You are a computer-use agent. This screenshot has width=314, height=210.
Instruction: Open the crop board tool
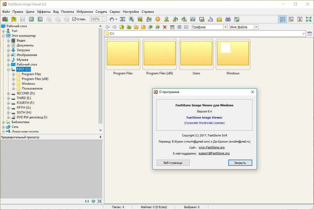(140, 19)
